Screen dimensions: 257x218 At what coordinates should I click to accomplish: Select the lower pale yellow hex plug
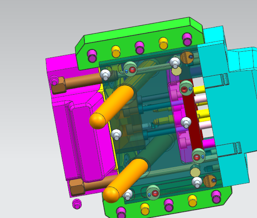195,172
